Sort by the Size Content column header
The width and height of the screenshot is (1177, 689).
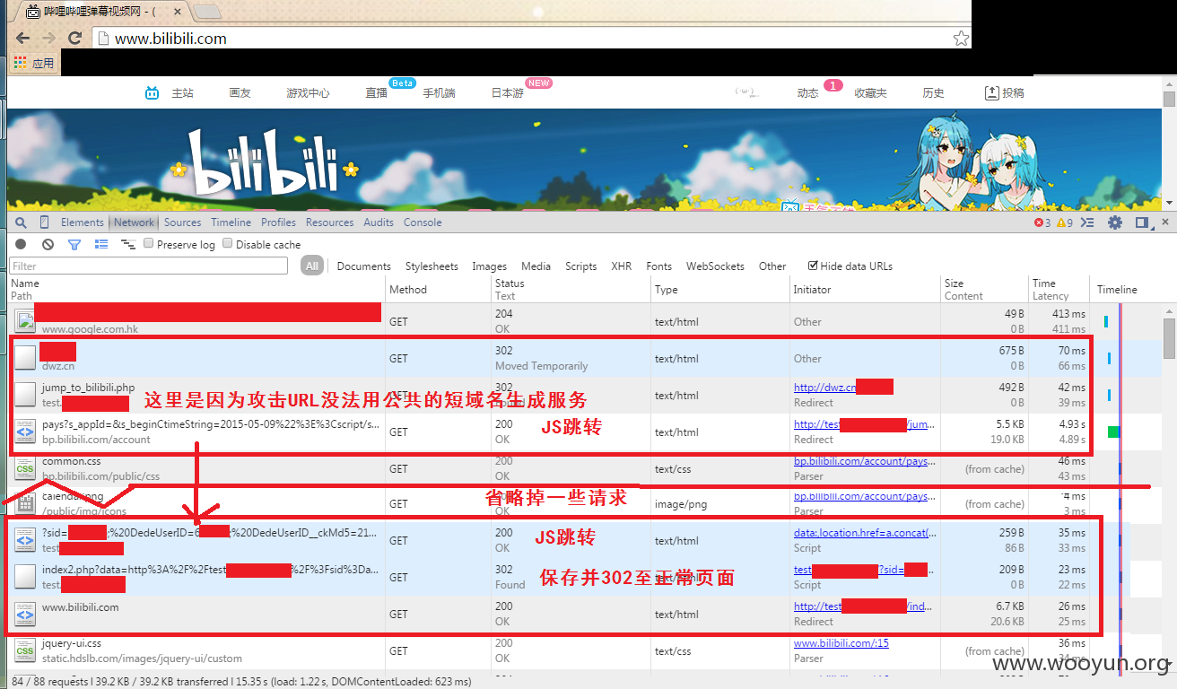click(x=983, y=290)
